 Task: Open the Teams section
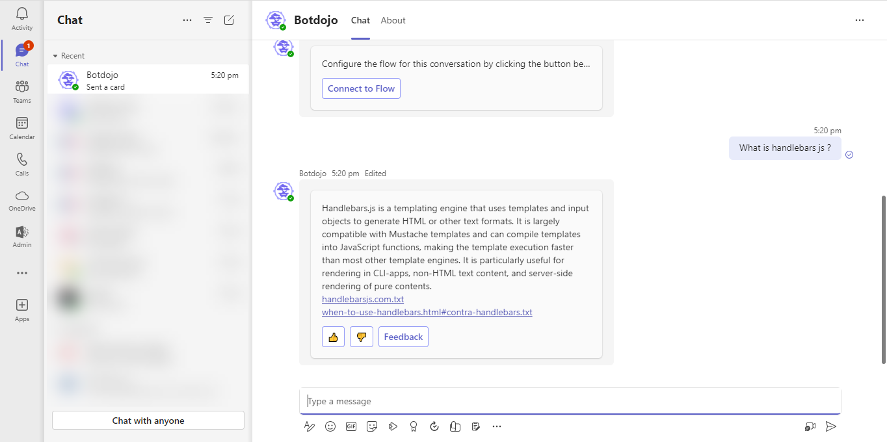22,92
